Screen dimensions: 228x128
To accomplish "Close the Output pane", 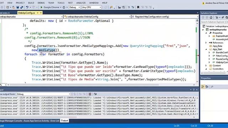I will click(197, 90).
